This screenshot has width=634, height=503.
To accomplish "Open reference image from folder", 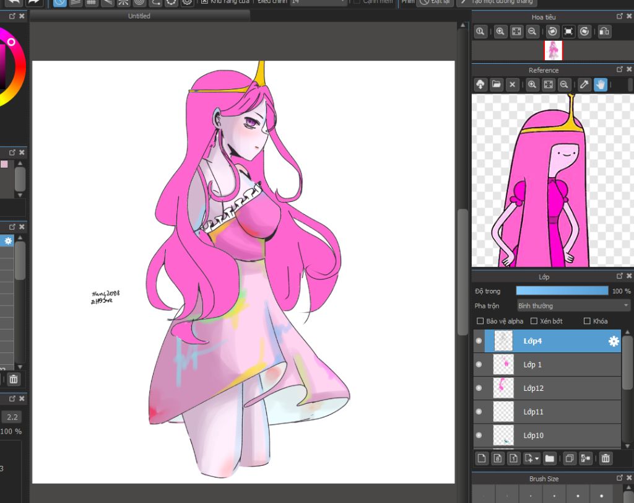I will 496,85.
